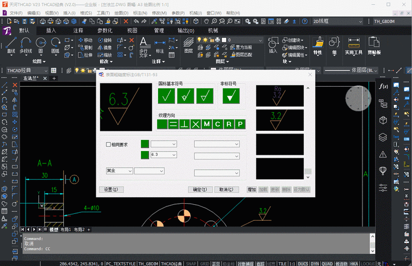Check the 相同要求 checkbox
Screen dimensions: 412x266
[109, 144]
